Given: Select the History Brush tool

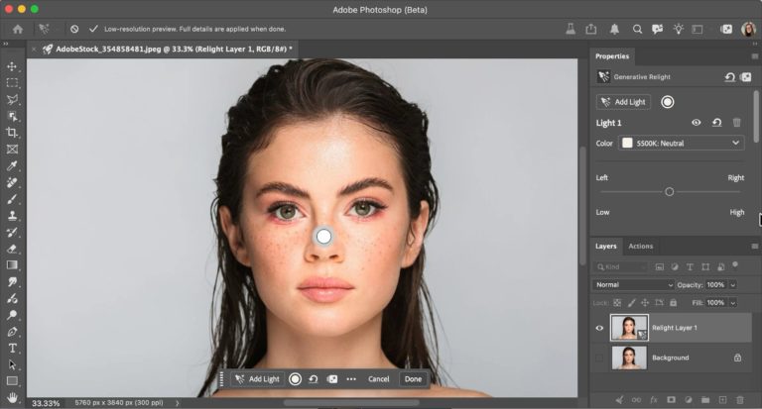Looking at the screenshot, I should 12,232.
